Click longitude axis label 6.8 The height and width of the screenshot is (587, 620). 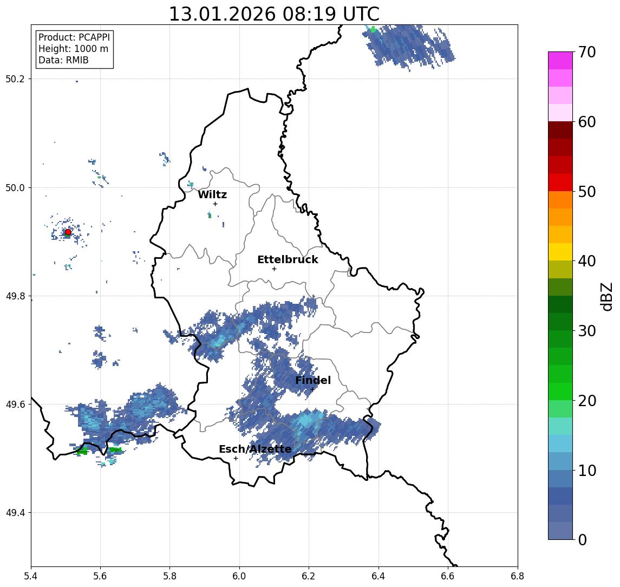click(518, 576)
